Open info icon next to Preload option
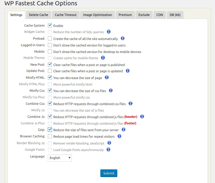This screenshot has width=215, height=183. point(123,38)
